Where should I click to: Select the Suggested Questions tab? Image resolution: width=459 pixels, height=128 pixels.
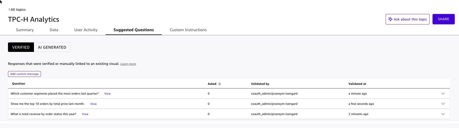pos(134,30)
